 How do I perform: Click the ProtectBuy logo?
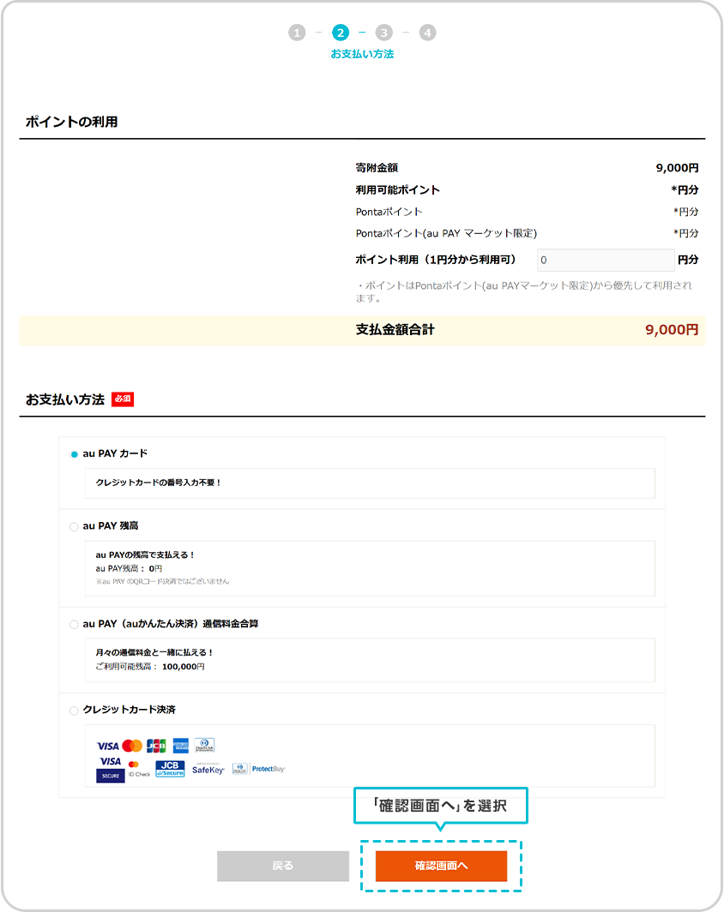259,769
